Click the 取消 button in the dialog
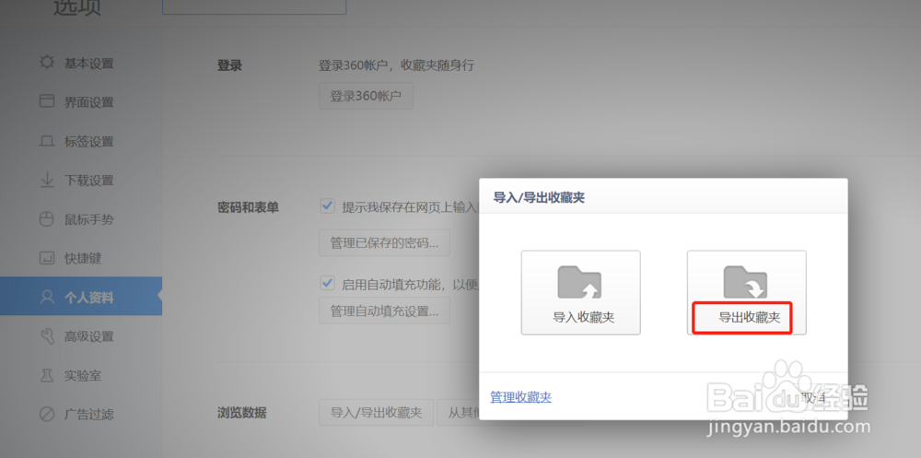 pos(813,397)
